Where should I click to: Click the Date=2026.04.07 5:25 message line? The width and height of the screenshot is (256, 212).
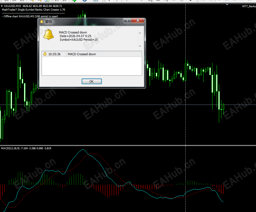coord(75,36)
